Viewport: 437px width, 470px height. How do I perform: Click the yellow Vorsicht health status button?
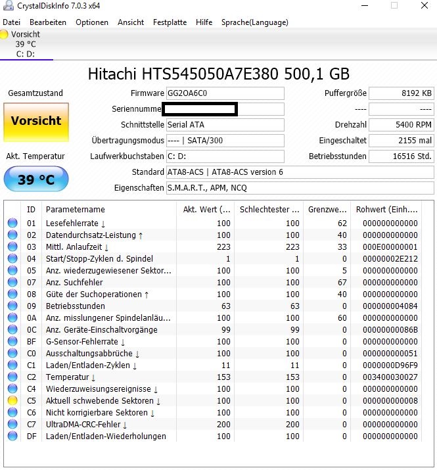coord(36,122)
